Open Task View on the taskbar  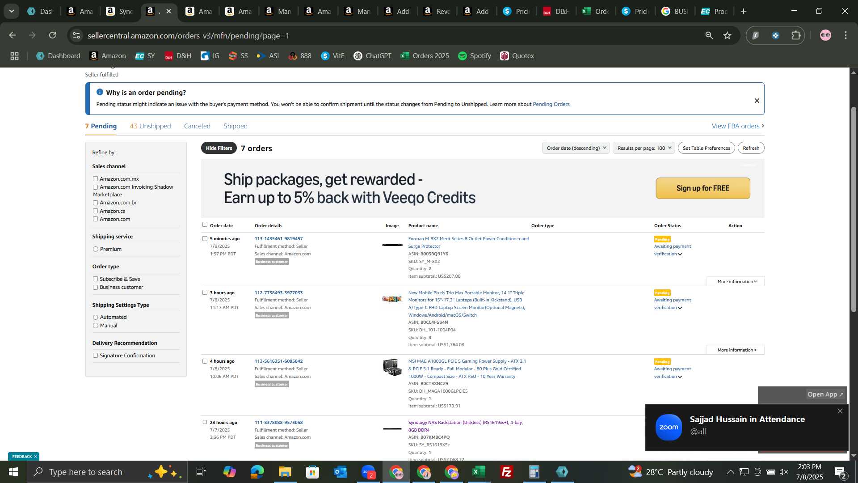(x=201, y=472)
